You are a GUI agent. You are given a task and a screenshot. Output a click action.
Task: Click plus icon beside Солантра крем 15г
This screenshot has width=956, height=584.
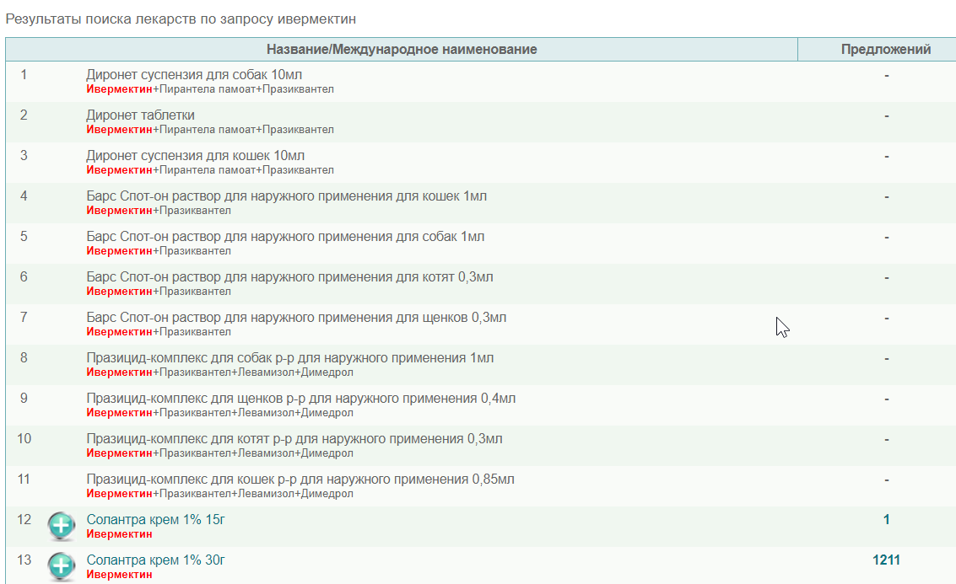[62, 526]
